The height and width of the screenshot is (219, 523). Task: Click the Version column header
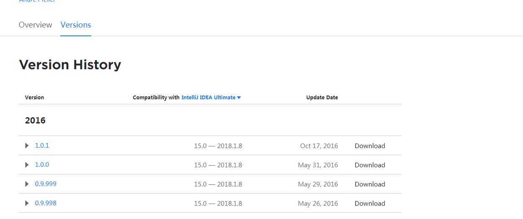point(34,97)
